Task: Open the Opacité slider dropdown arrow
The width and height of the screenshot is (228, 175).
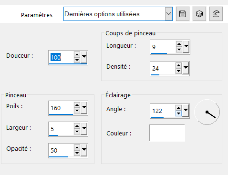Action: (x=84, y=150)
